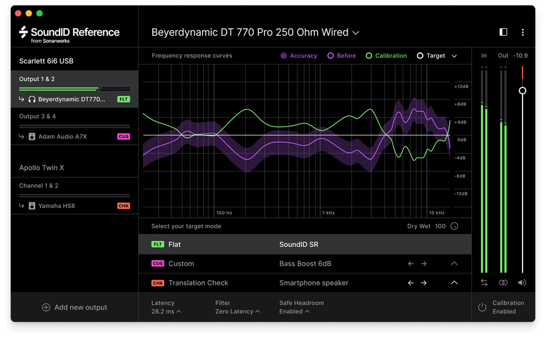Click the CHK badge in Translation Check row
Image resolution: width=546 pixels, height=338 pixels.
tap(158, 283)
